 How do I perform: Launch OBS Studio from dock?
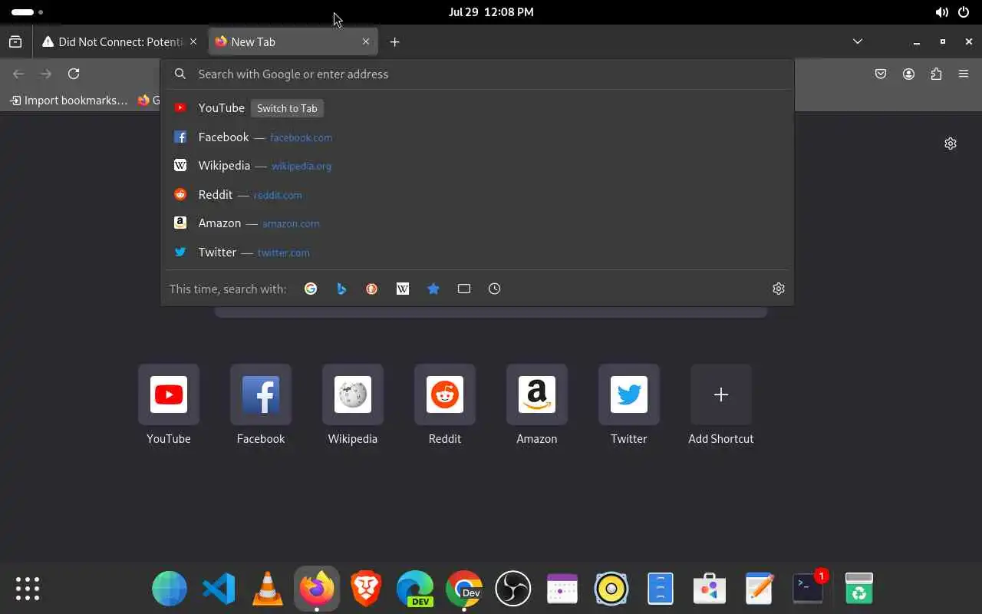point(513,589)
